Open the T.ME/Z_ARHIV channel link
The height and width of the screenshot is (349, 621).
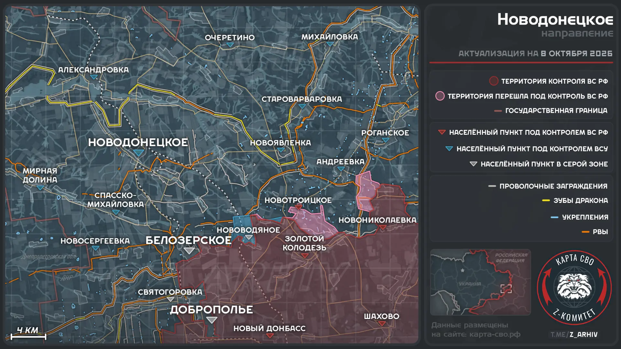[x=574, y=334]
